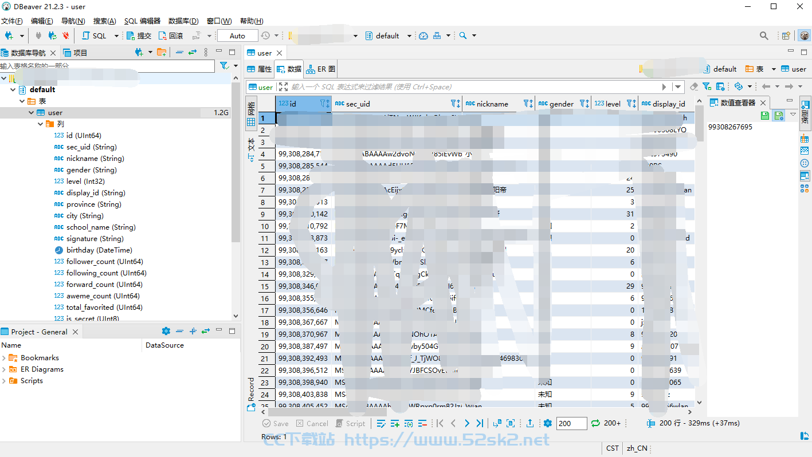Click the row limit field showing 200
Image resolution: width=812 pixels, height=457 pixels.
click(571, 423)
